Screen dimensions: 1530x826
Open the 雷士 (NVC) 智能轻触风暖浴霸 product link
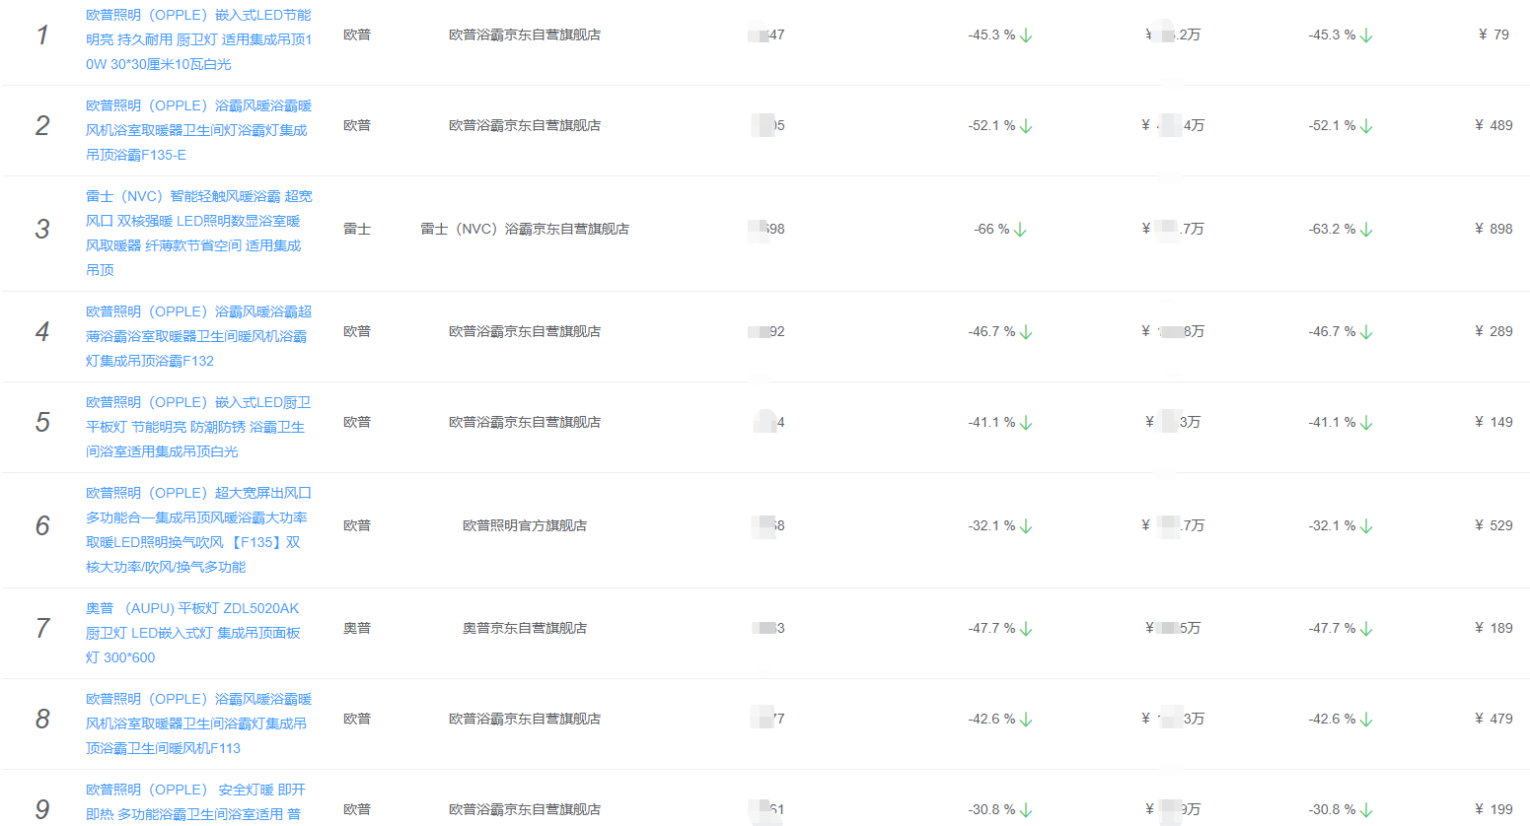point(198,233)
